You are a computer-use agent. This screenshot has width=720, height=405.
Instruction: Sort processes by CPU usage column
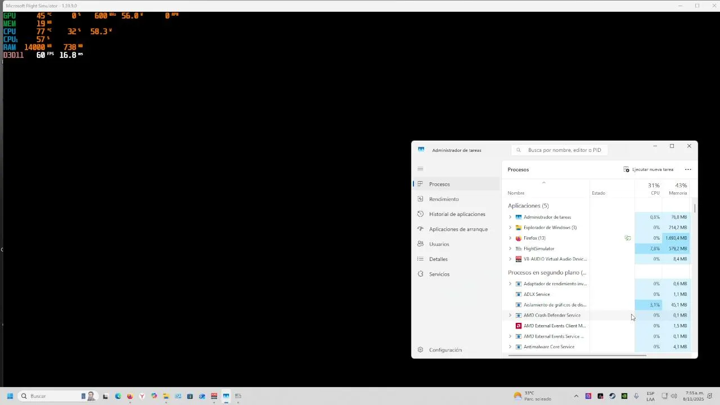(x=648, y=189)
